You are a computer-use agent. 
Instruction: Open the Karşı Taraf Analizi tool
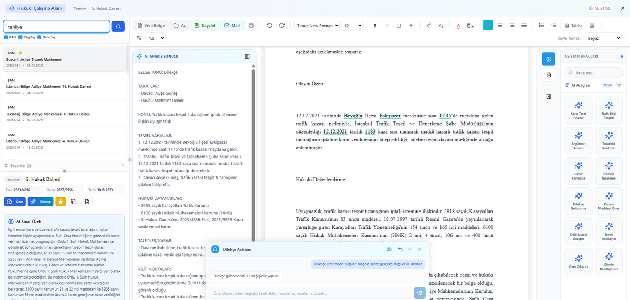577,110
